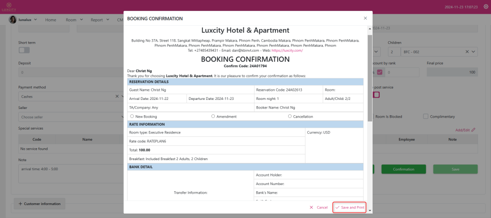The width and height of the screenshot is (491, 218).
Task: Click the plus icon beside Customer information
Action: pos(21,204)
